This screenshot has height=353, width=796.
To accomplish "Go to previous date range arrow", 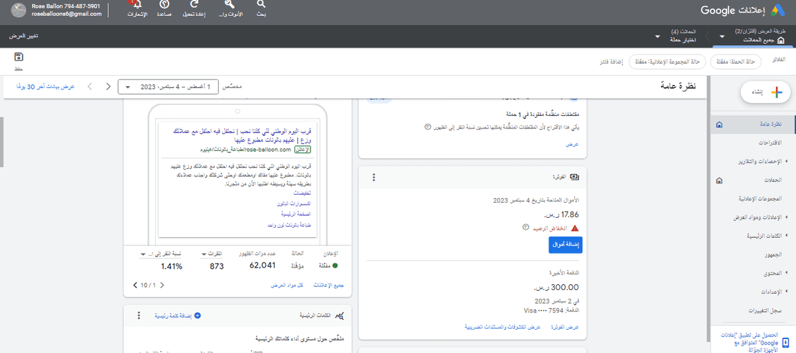I will click(x=108, y=87).
